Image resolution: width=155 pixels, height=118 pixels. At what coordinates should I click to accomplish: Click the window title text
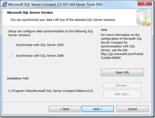click(56, 5)
